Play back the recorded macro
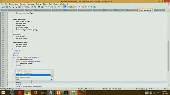The height and width of the screenshot is (95, 170). [89, 7]
